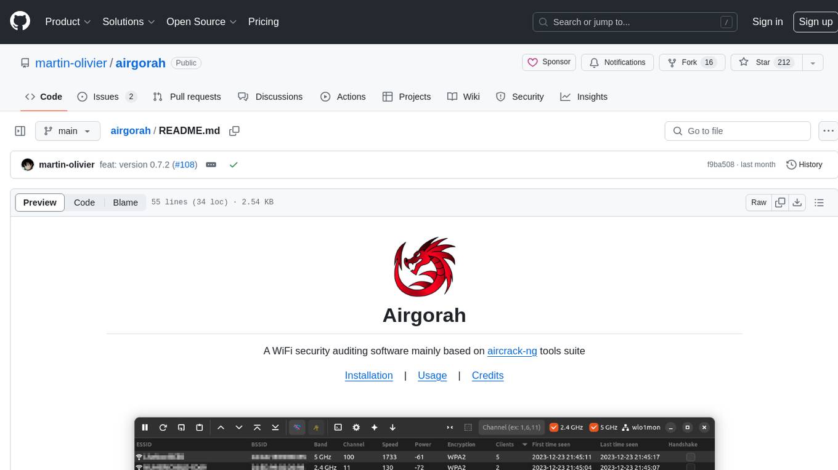Open the Pricing page
838x470 pixels.
click(263, 22)
